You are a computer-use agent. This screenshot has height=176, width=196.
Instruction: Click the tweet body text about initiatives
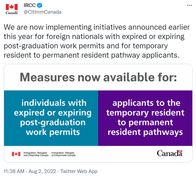96,41
